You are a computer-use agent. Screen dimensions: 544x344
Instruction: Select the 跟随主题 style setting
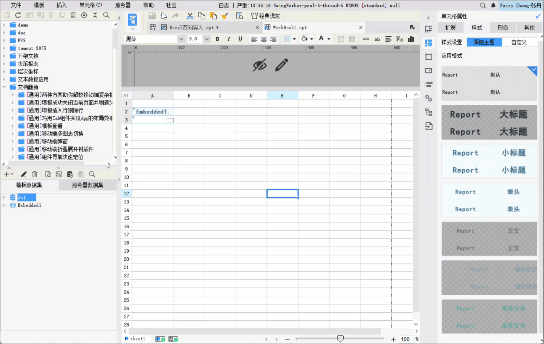(484, 42)
